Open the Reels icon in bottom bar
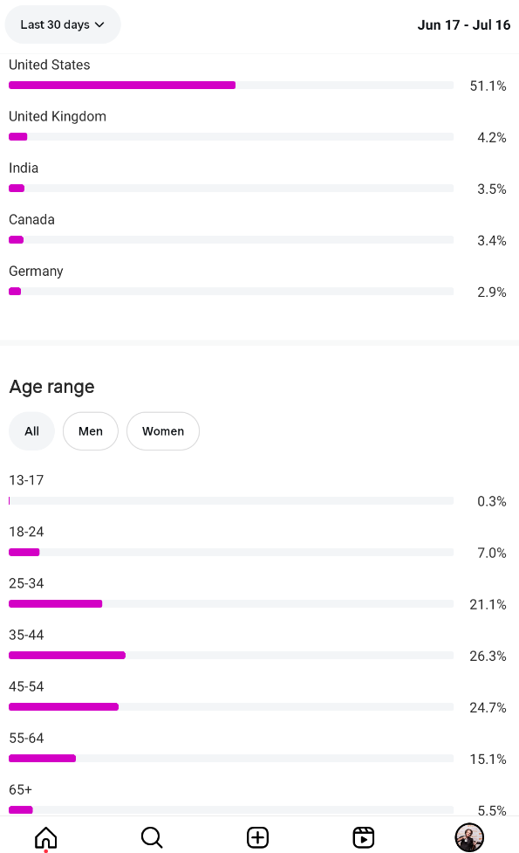The height and width of the screenshot is (853, 519). coord(364,838)
